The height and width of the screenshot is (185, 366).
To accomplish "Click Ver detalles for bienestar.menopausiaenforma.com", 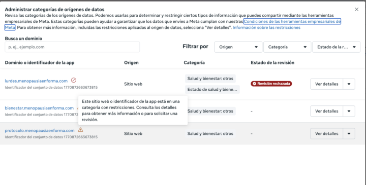I will (326, 111).
